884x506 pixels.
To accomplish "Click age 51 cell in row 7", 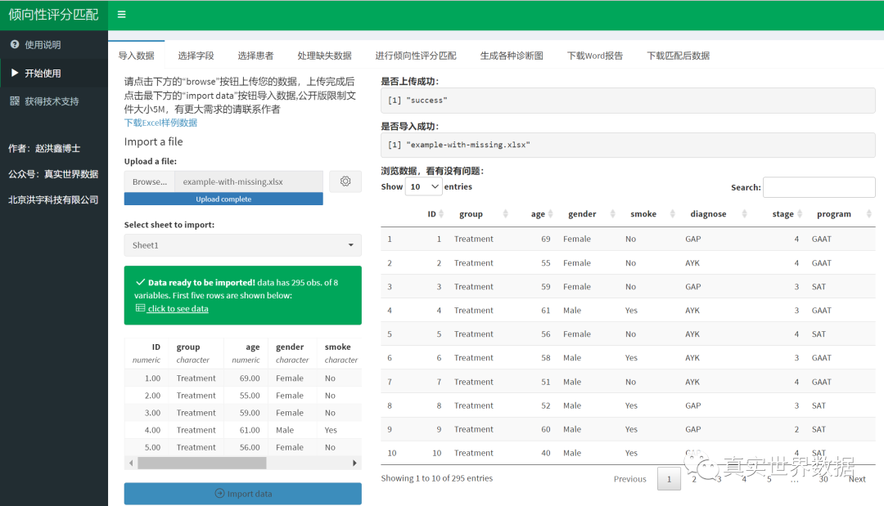I will pyautogui.click(x=546, y=382).
